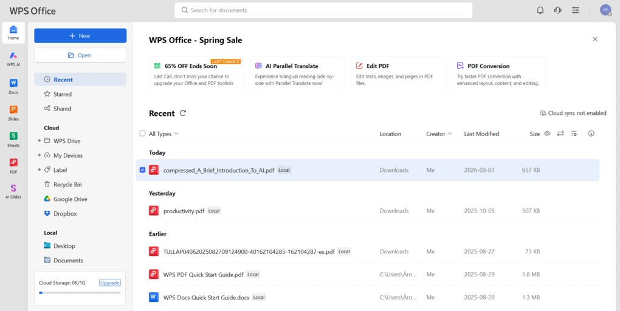
Task: Click the 657 KB size cell
Action: [x=531, y=170]
